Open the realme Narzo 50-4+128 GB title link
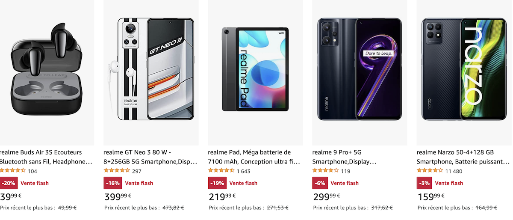Screen dimensions: 513x220 463,157
